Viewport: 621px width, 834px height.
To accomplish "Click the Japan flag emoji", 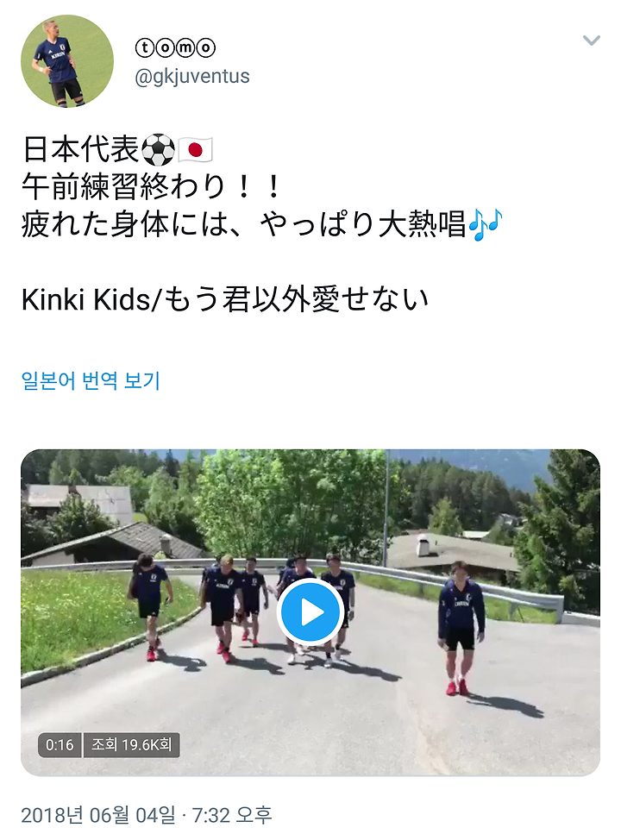I will (195, 150).
